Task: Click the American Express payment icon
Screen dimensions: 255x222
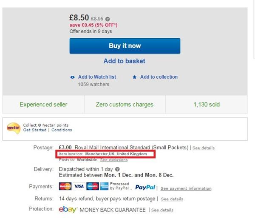Action: 104,186
